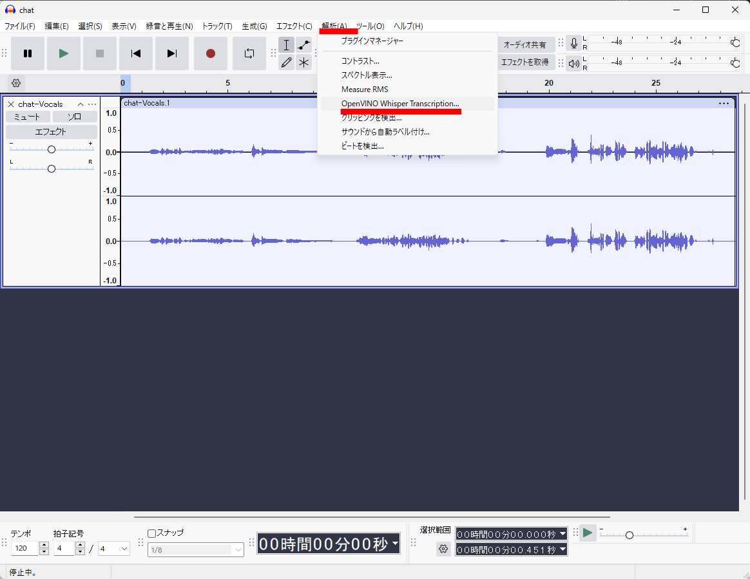Enable the スナップ checkbox
The image size is (750, 579).
[x=151, y=533]
